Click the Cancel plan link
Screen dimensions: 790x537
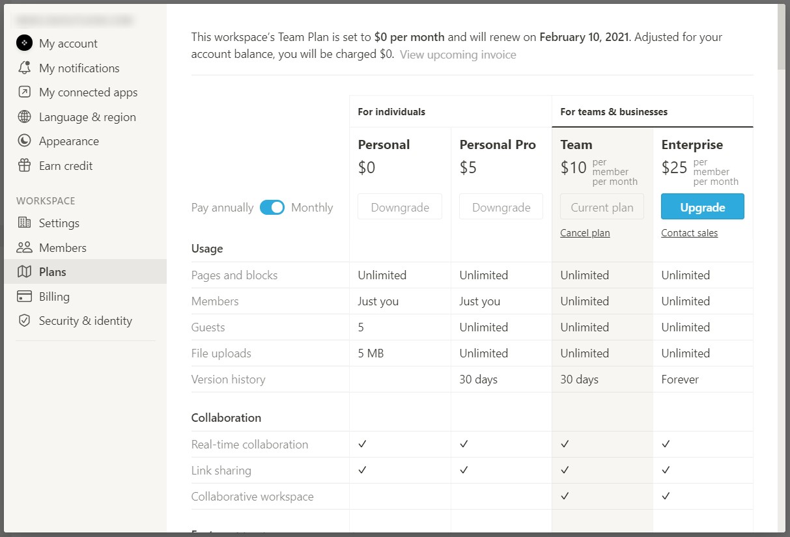click(x=585, y=233)
